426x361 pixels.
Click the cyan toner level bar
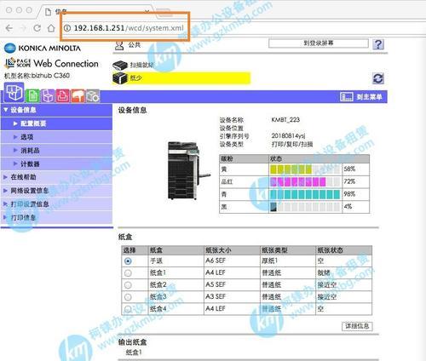305,194
